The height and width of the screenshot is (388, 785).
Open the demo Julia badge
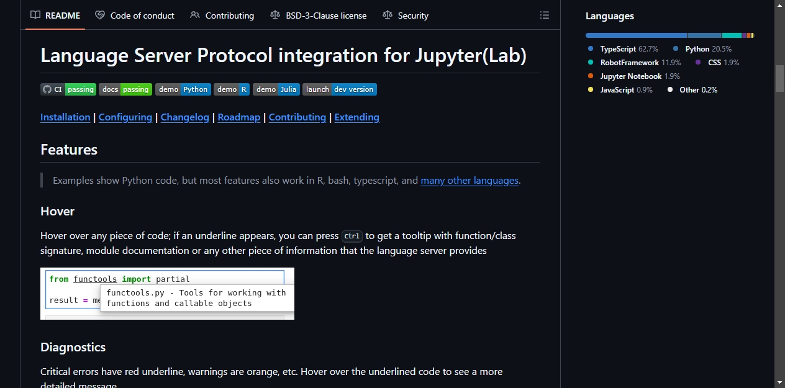276,89
